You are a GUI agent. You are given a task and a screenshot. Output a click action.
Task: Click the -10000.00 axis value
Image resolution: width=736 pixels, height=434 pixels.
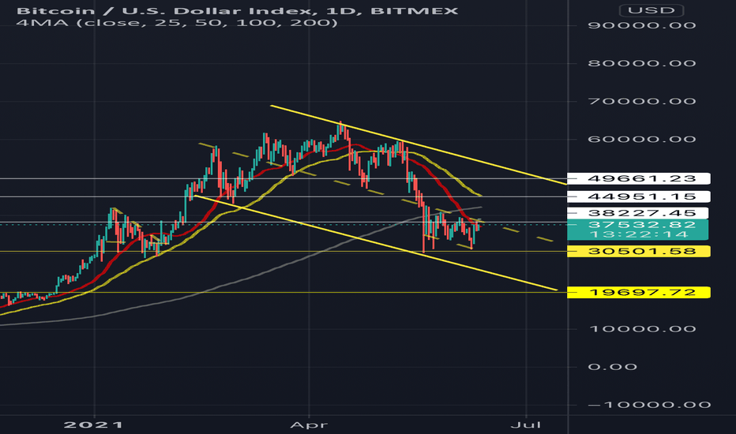point(648,405)
